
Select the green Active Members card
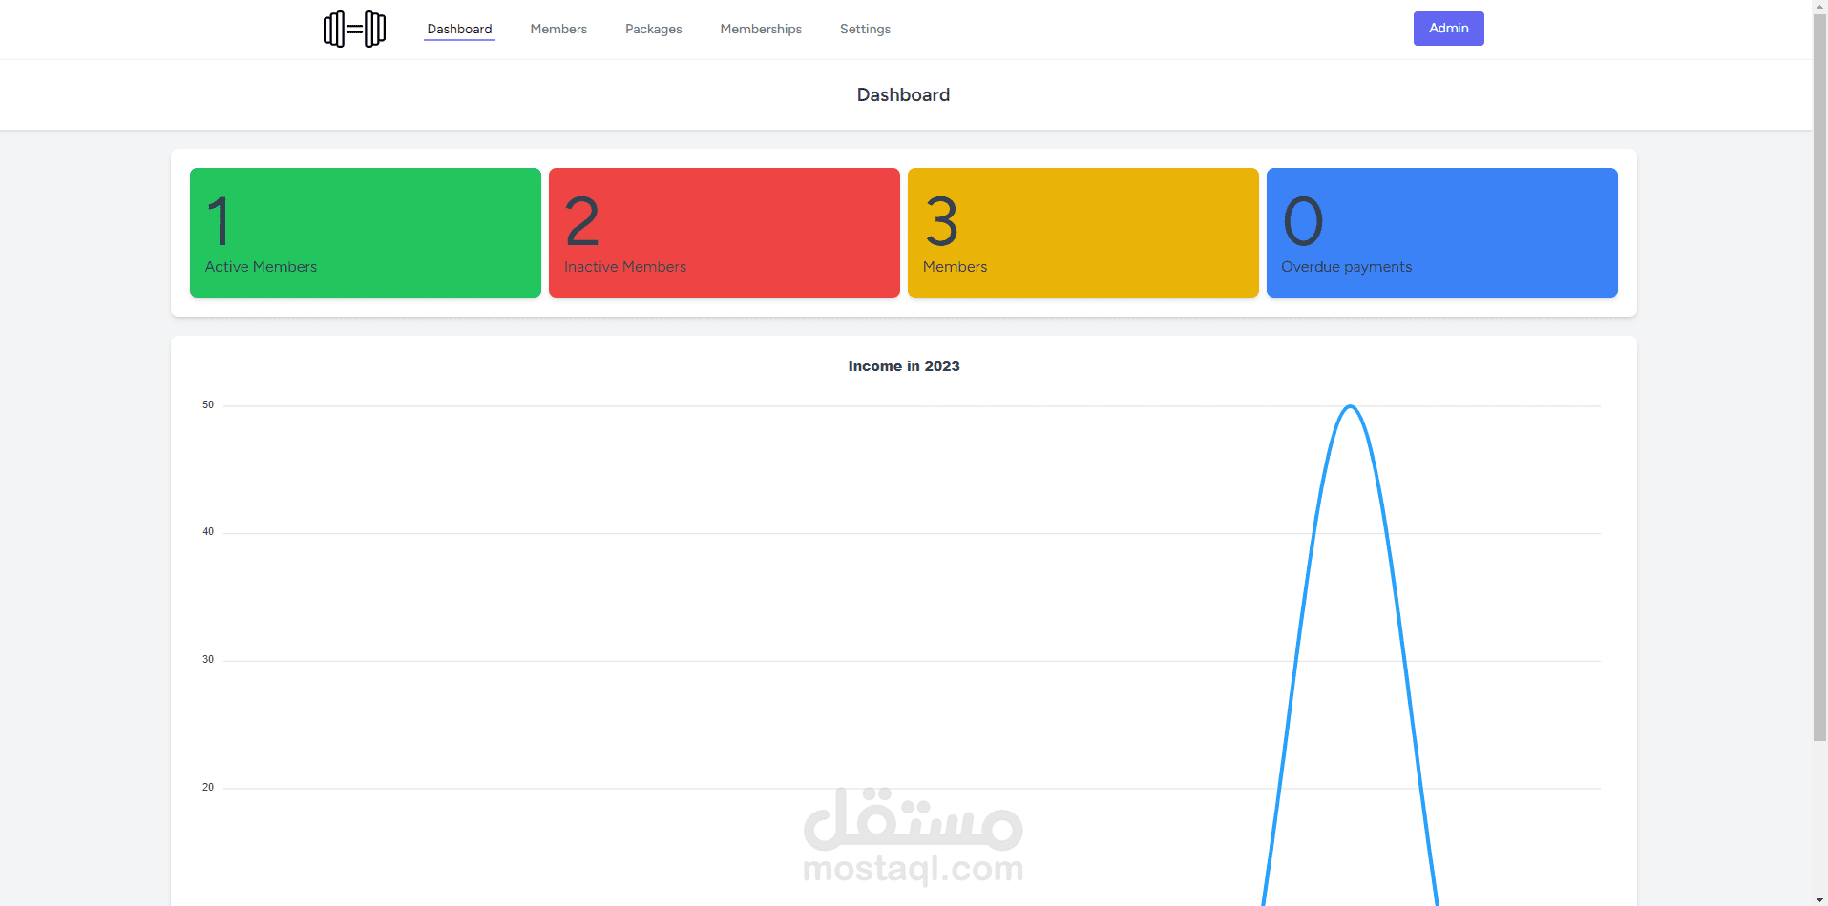point(366,233)
